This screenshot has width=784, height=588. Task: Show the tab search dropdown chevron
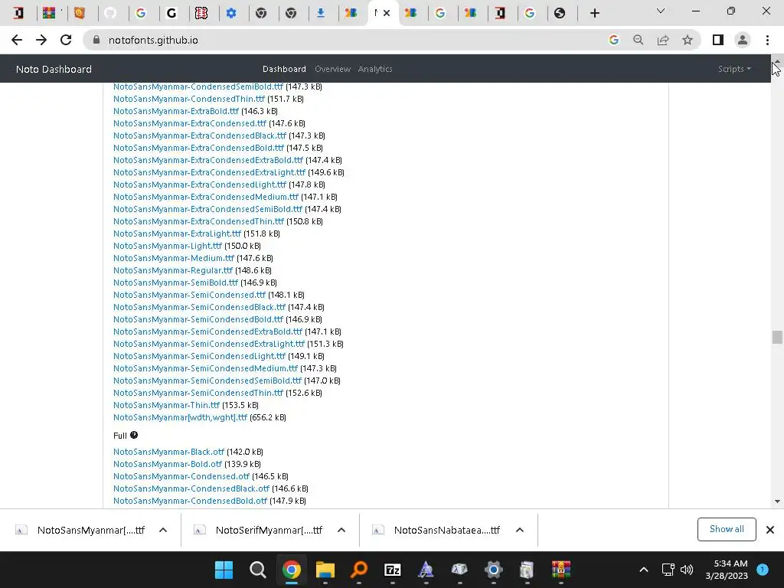(x=661, y=11)
